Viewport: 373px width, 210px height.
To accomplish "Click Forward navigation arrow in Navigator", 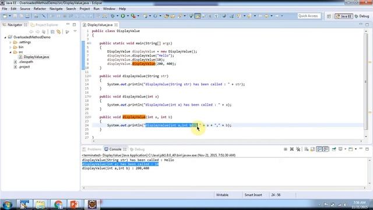I will 37,32.
